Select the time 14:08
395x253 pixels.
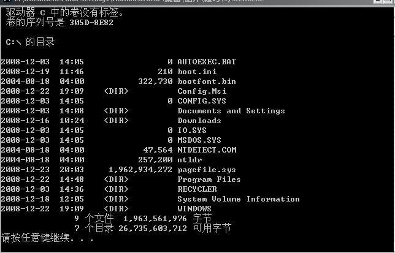[72, 111]
